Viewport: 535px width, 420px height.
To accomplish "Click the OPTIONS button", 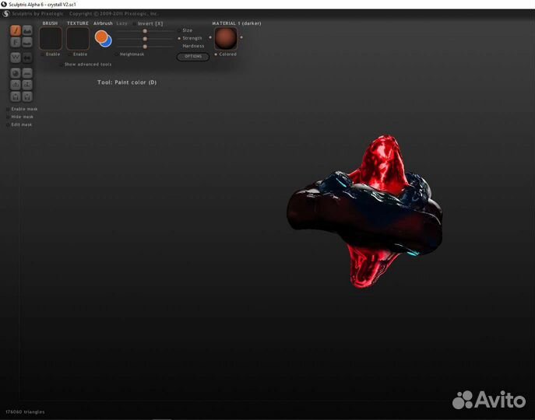I will pos(192,57).
